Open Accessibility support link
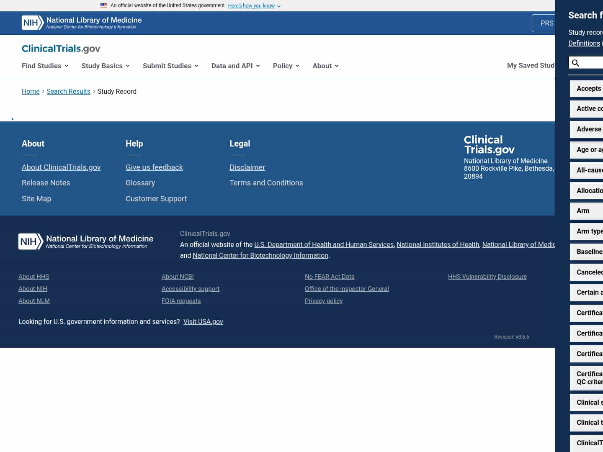The width and height of the screenshot is (603, 452). point(191,289)
